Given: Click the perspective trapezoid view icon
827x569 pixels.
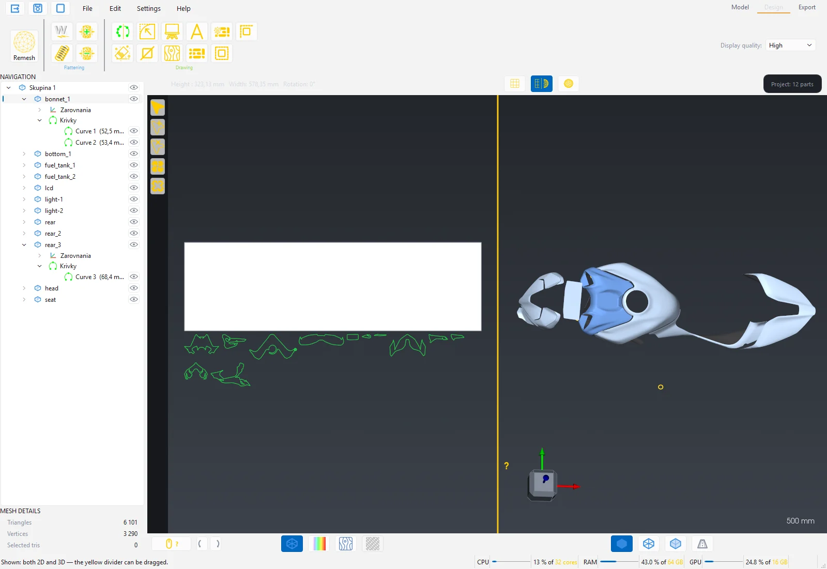Looking at the screenshot, I should tap(702, 544).
